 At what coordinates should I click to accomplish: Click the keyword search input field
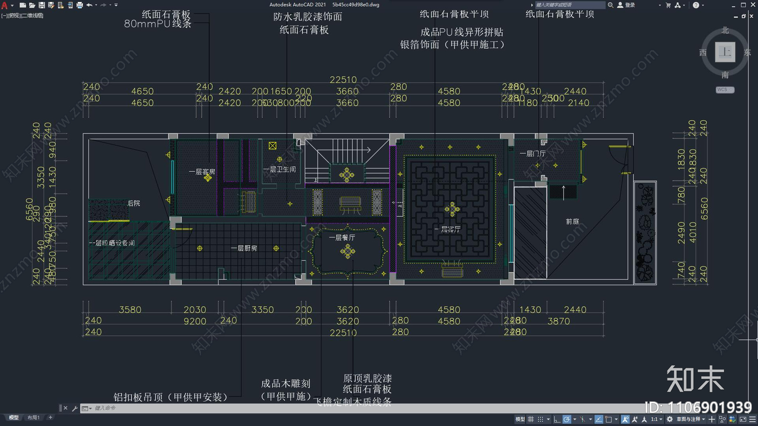click(x=570, y=5)
